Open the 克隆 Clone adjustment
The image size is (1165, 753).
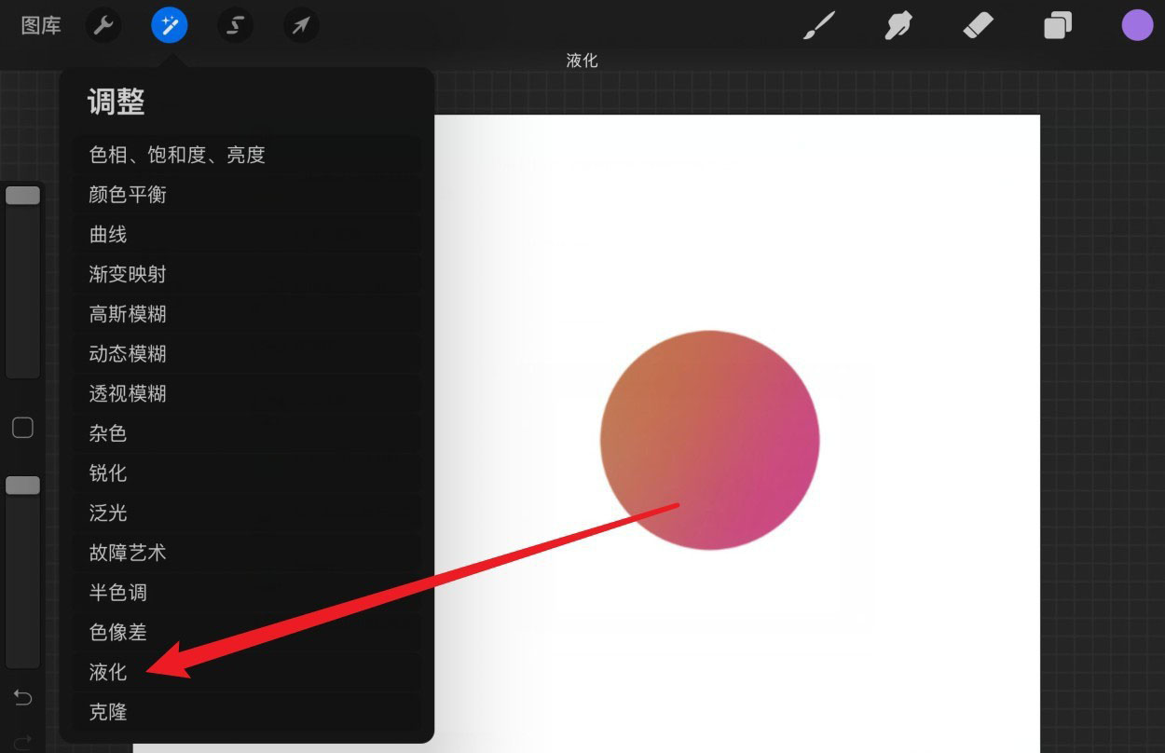[x=107, y=712]
